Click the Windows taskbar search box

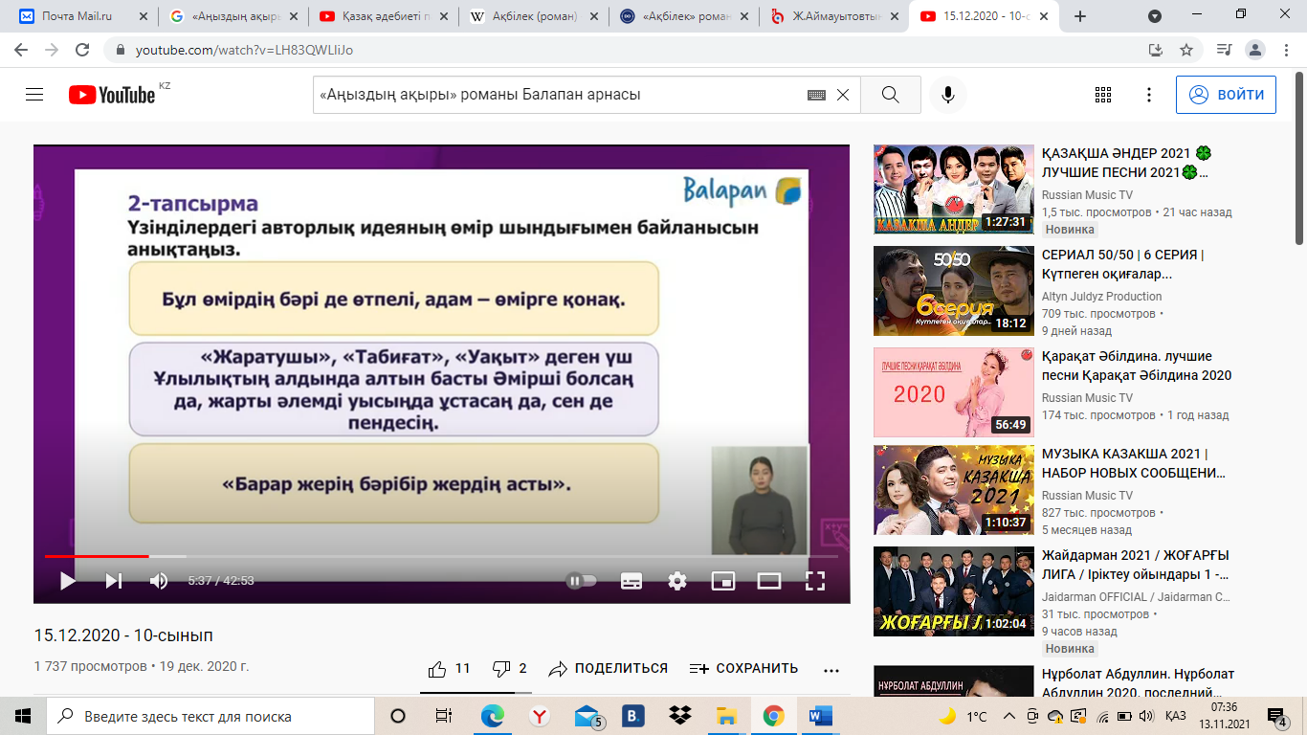tap(210, 716)
